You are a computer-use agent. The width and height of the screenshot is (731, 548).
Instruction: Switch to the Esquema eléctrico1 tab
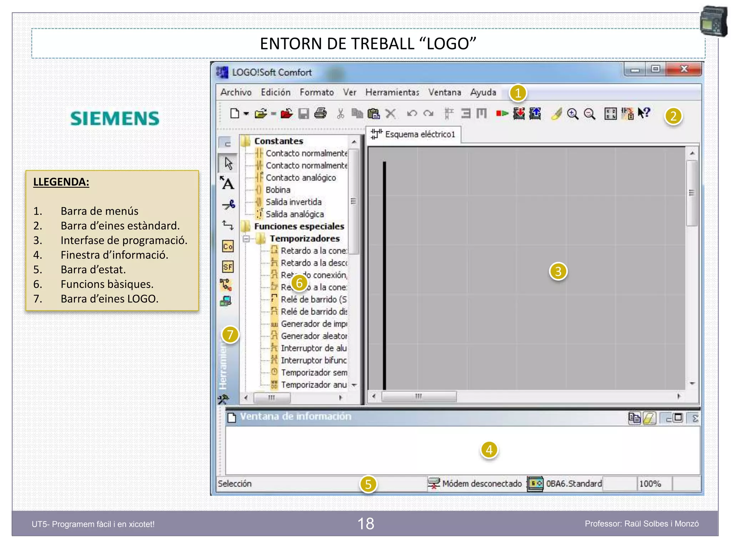pyautogui.click(x=413, y=135)
